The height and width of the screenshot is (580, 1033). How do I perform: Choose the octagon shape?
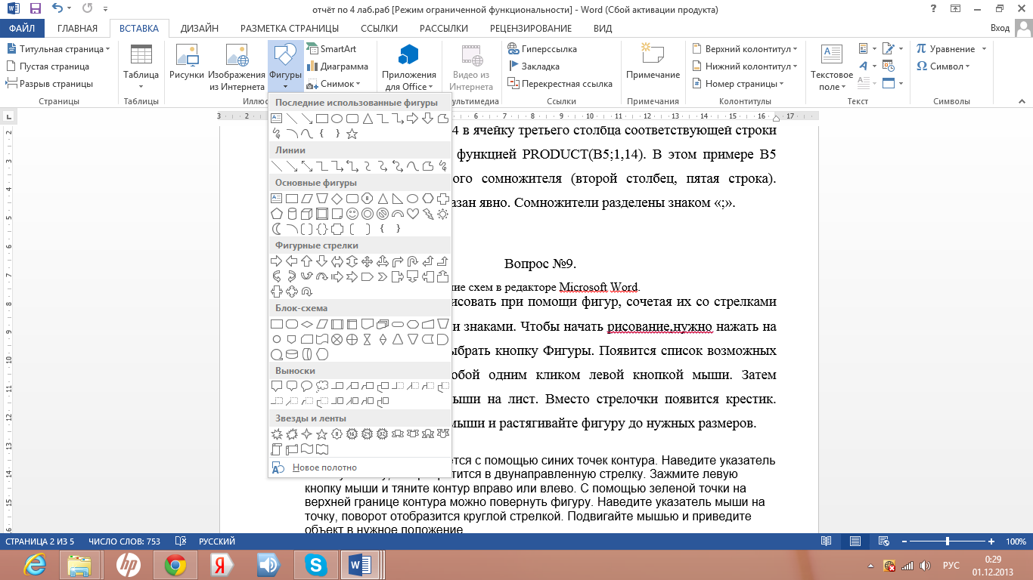[368, 199]
